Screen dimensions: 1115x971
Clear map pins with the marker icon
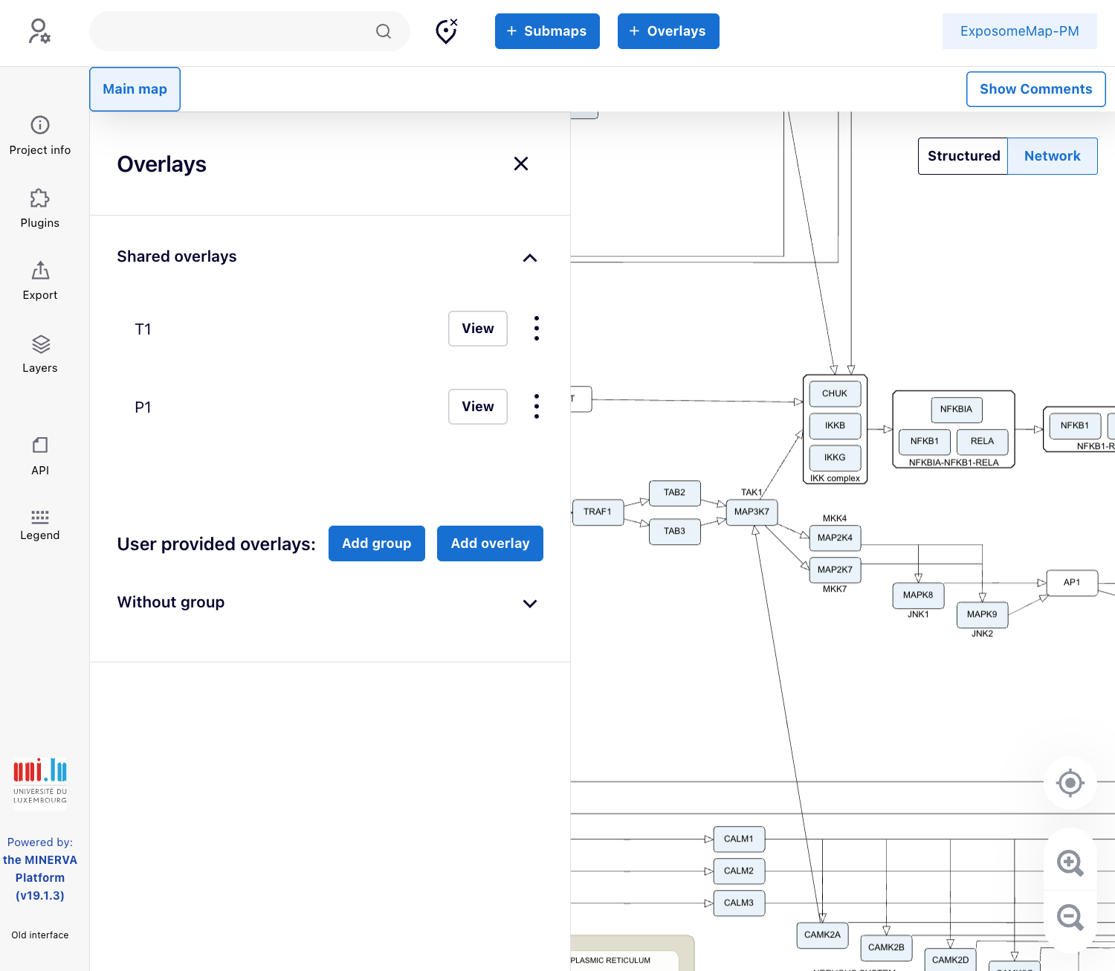(446, 31)
